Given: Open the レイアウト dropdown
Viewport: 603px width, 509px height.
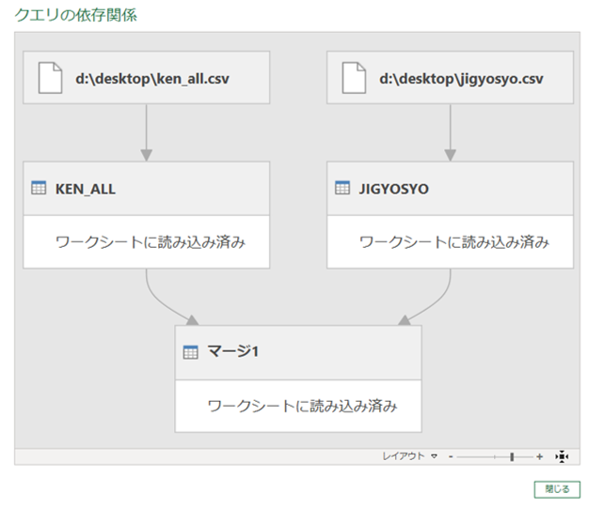Looking at the screenshot, I should (404, 456).
